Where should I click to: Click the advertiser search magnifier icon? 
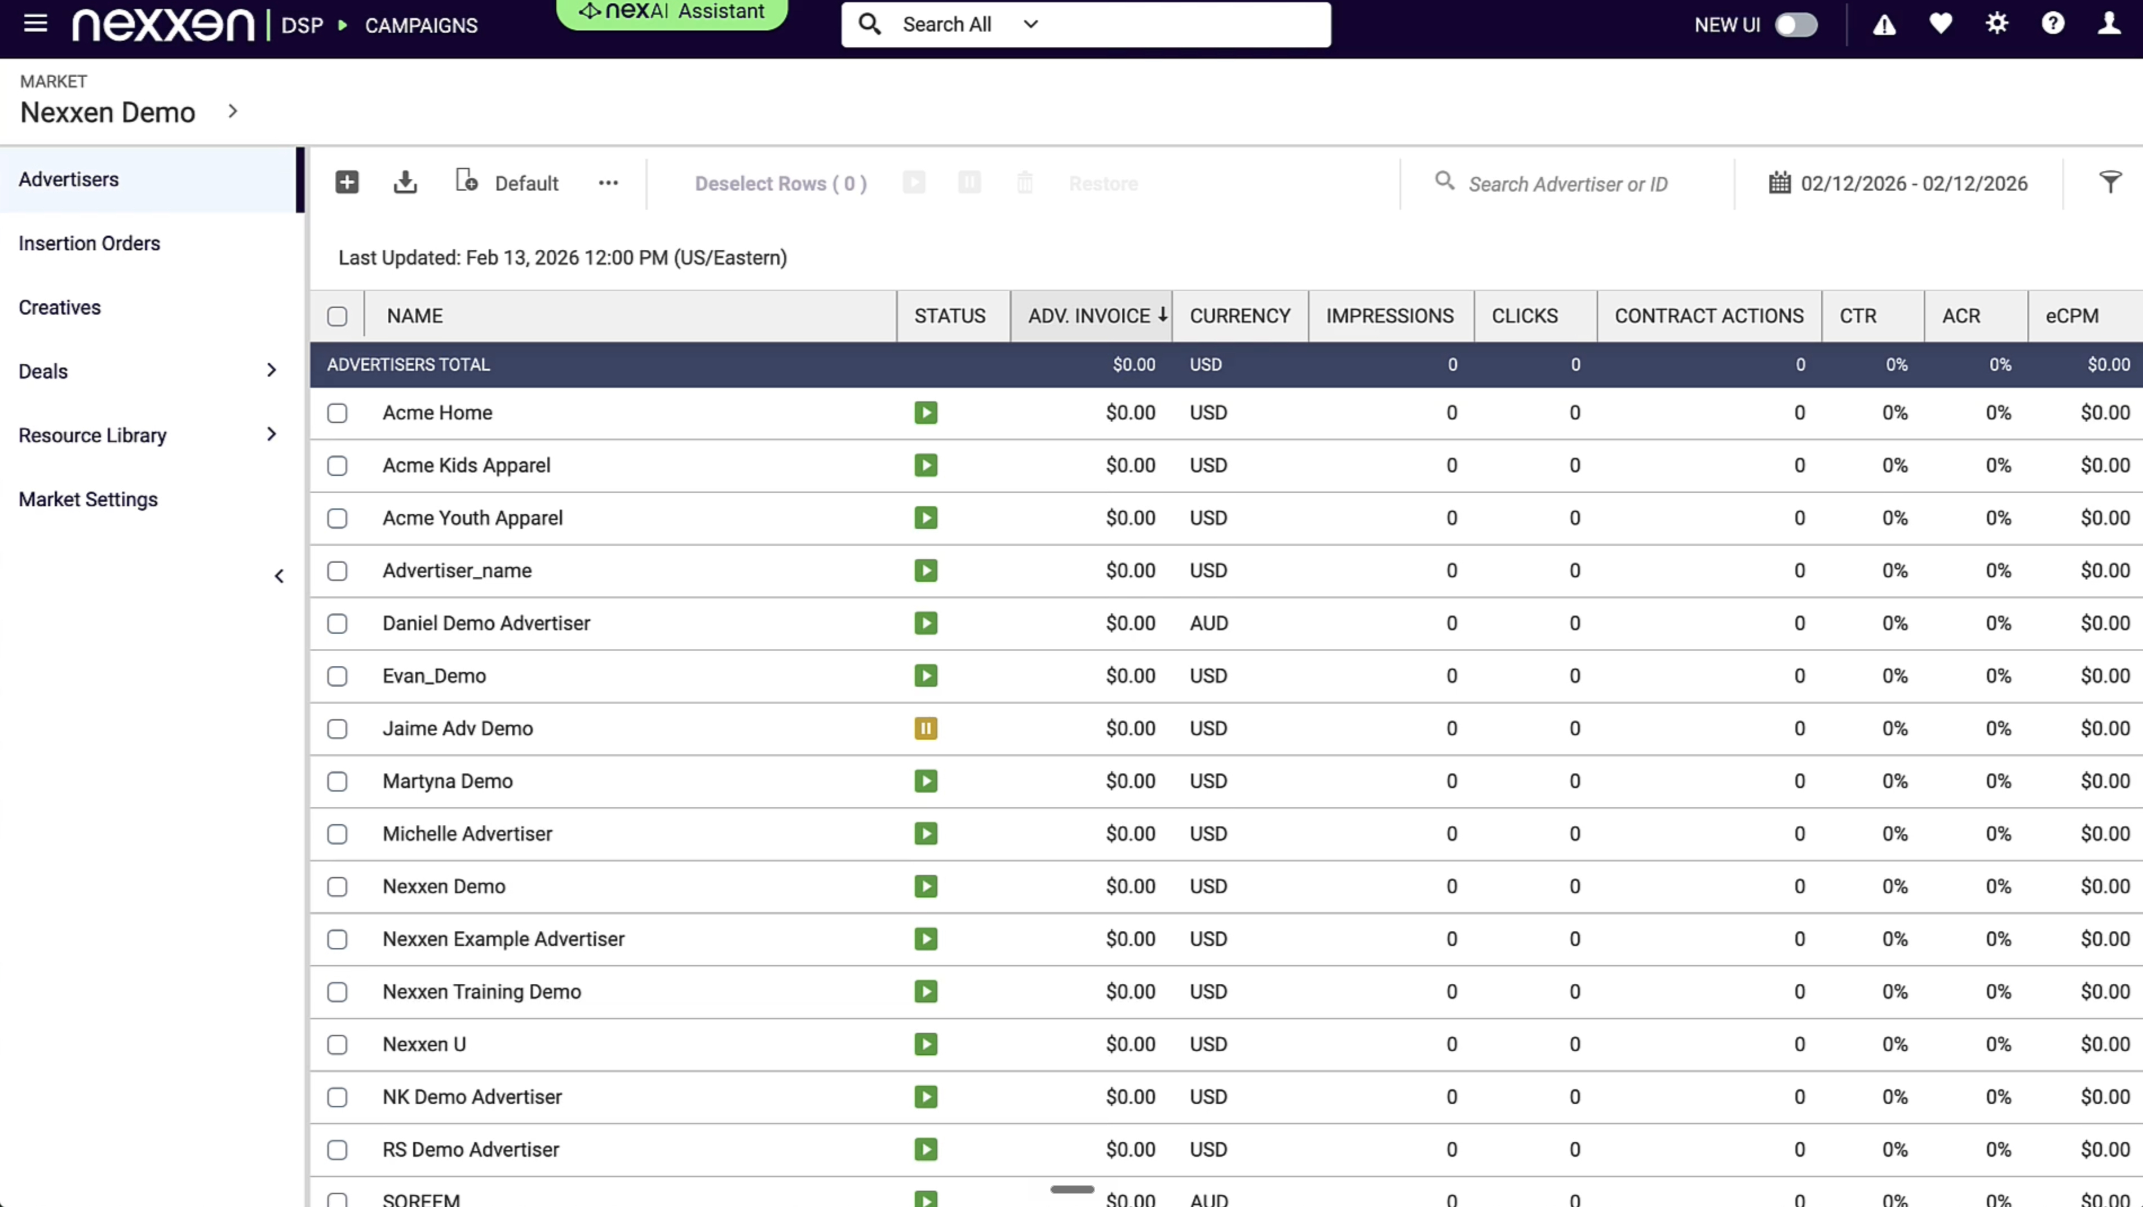1445,182
